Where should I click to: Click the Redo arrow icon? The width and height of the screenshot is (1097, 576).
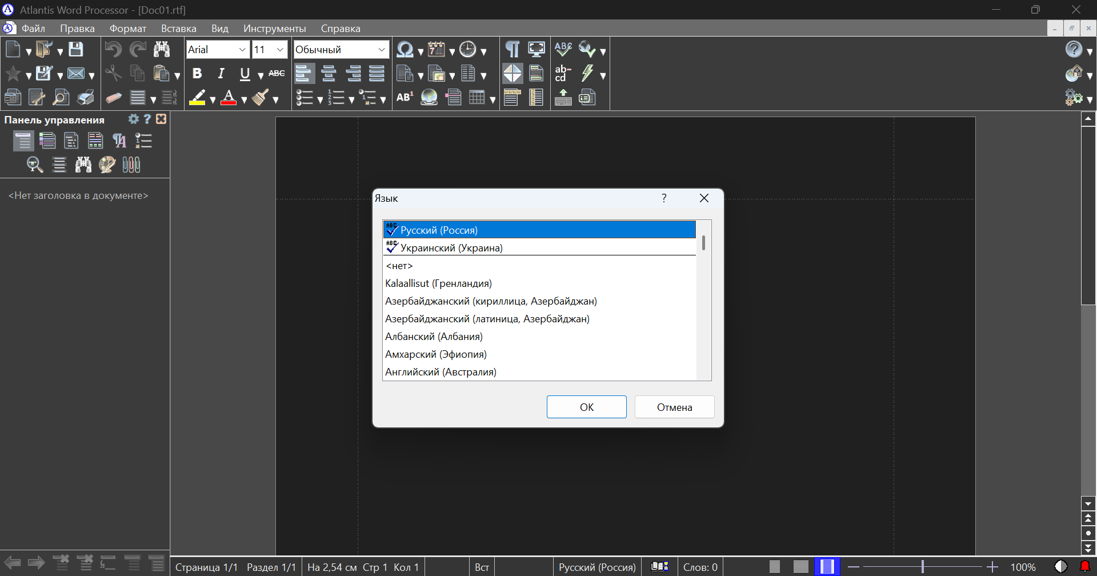138,50
